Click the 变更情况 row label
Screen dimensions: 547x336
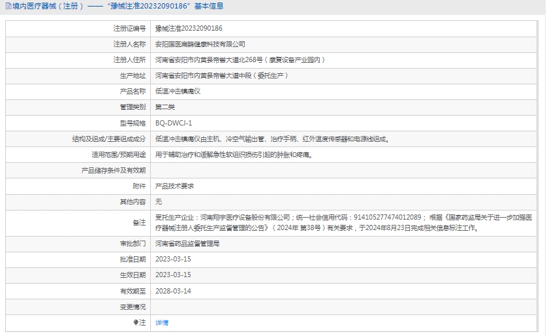tap(133, 307)
